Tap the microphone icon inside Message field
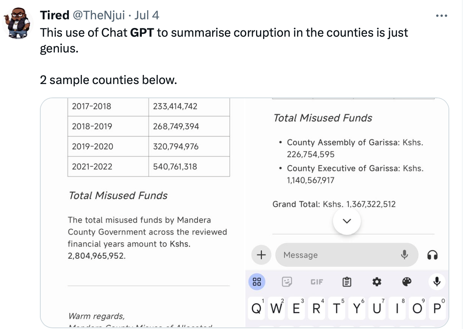Image resolution: width=471 pixels, height=329 pixels. [404, 255]
